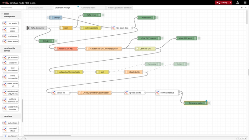Click the split node icon
249x140 pixels.
pos(98,72)
